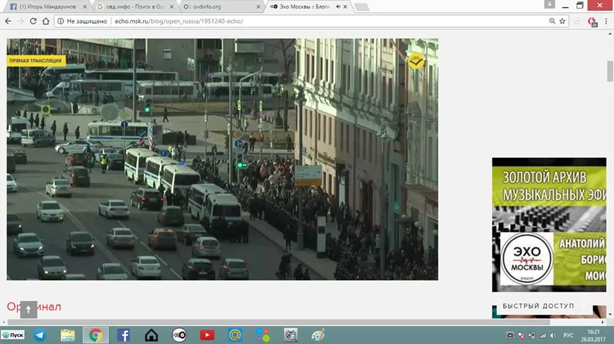The width and height of the screenshot is (614, 344).
Task: Select the Эхо Москвы Блоги tab
Action: click(x=303, y=6)
